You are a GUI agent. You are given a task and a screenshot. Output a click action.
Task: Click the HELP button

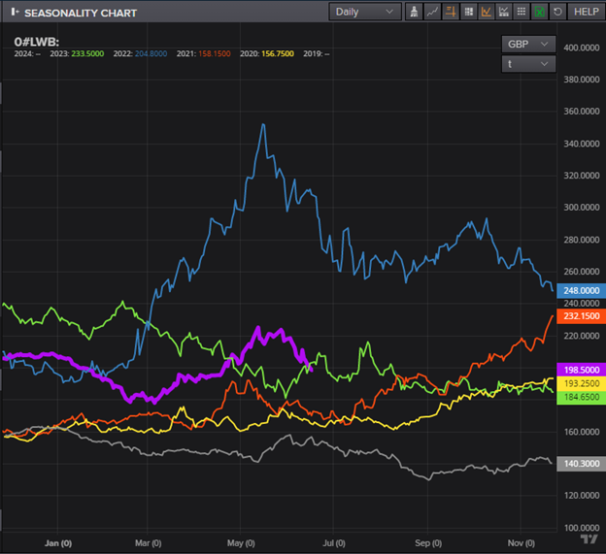(x=586, y=12)
